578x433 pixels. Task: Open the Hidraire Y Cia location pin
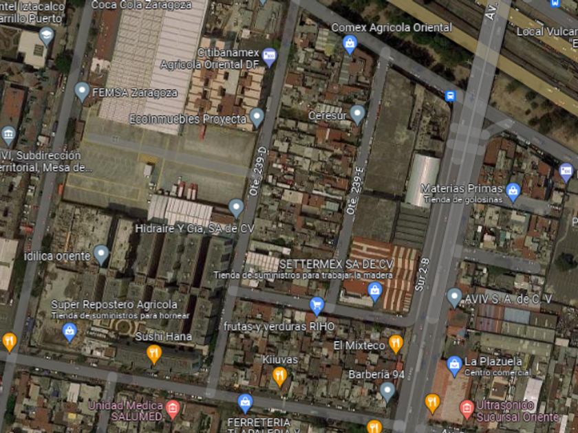click(x=236, y=208)
